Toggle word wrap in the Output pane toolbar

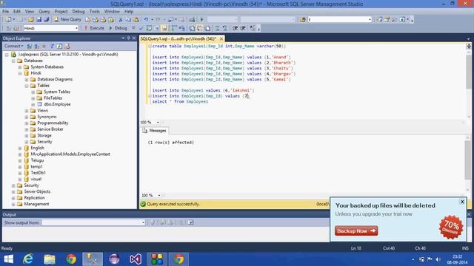[190, 222]
